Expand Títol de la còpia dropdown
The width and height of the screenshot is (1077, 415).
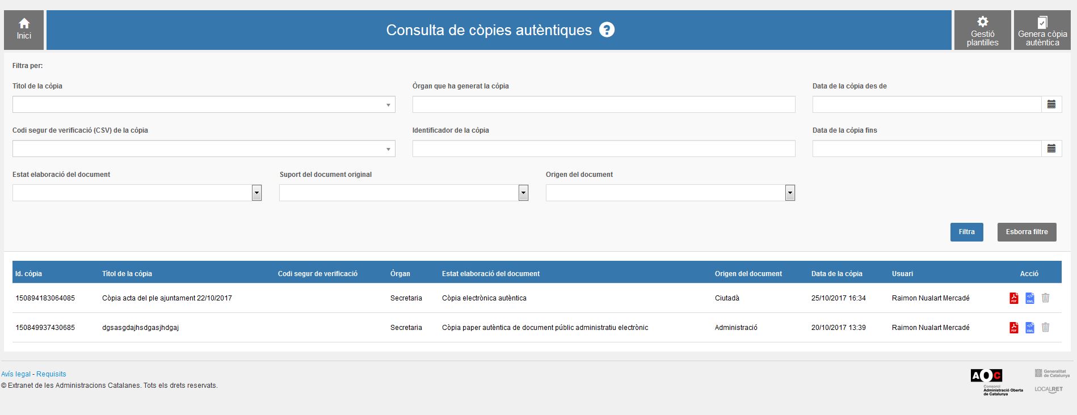click(388, 105)
